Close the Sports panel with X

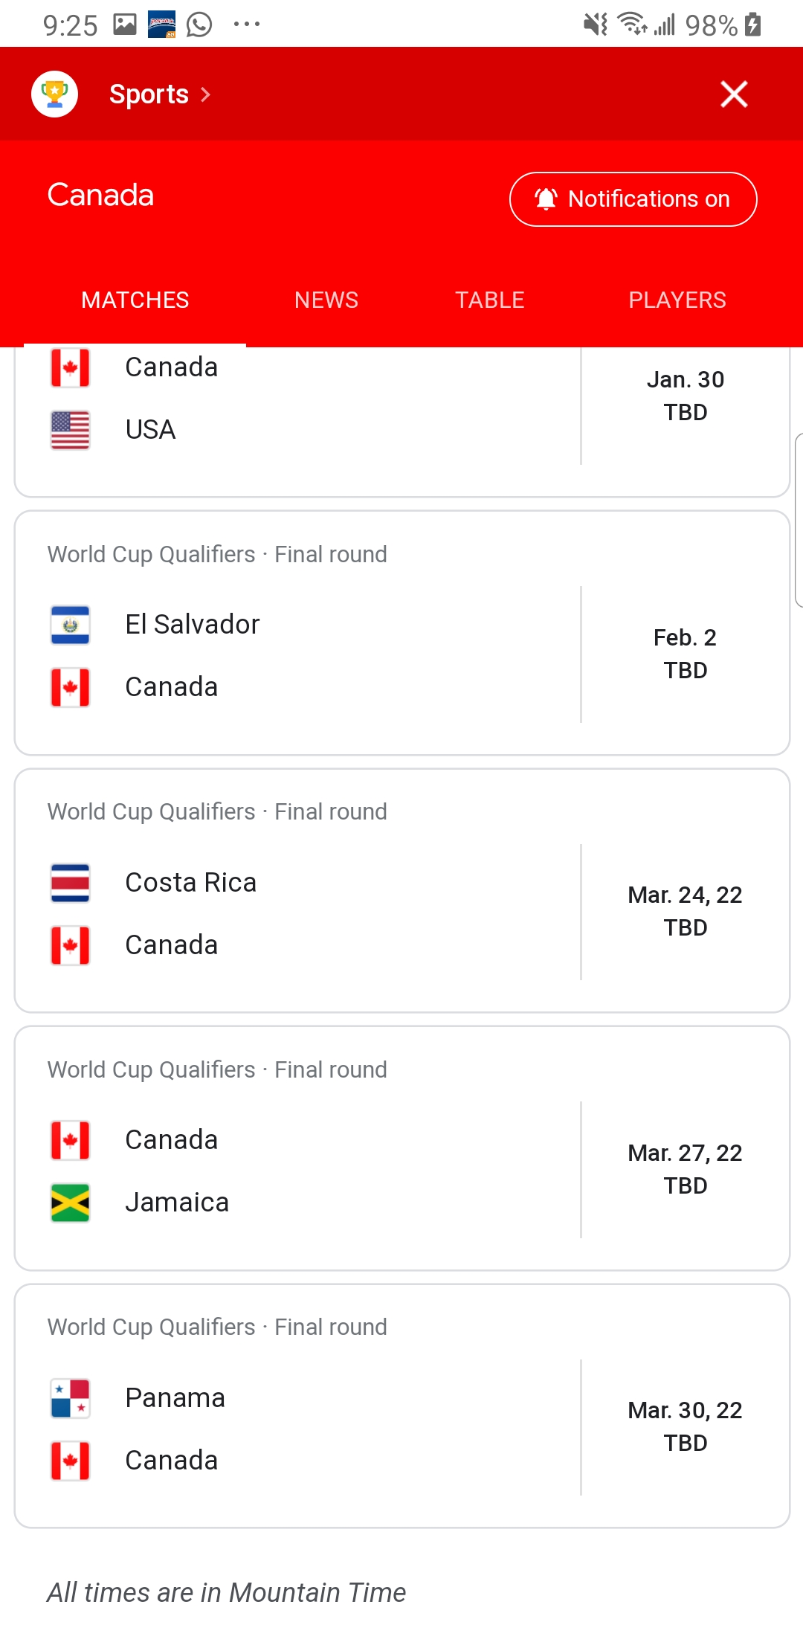tap(734, 94)
